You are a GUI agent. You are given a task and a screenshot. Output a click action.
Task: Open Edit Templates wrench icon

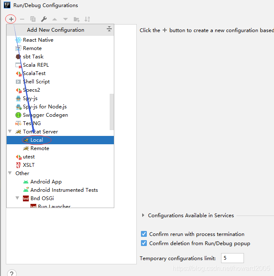(44, 19)
